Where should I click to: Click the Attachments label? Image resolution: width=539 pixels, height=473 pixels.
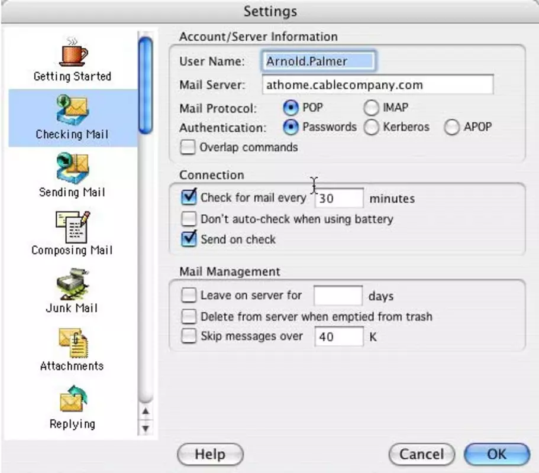72,366
